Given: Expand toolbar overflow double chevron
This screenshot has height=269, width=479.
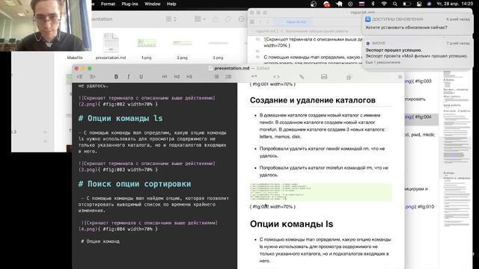Looking at the screenshot, I should (x=400, y=77).
